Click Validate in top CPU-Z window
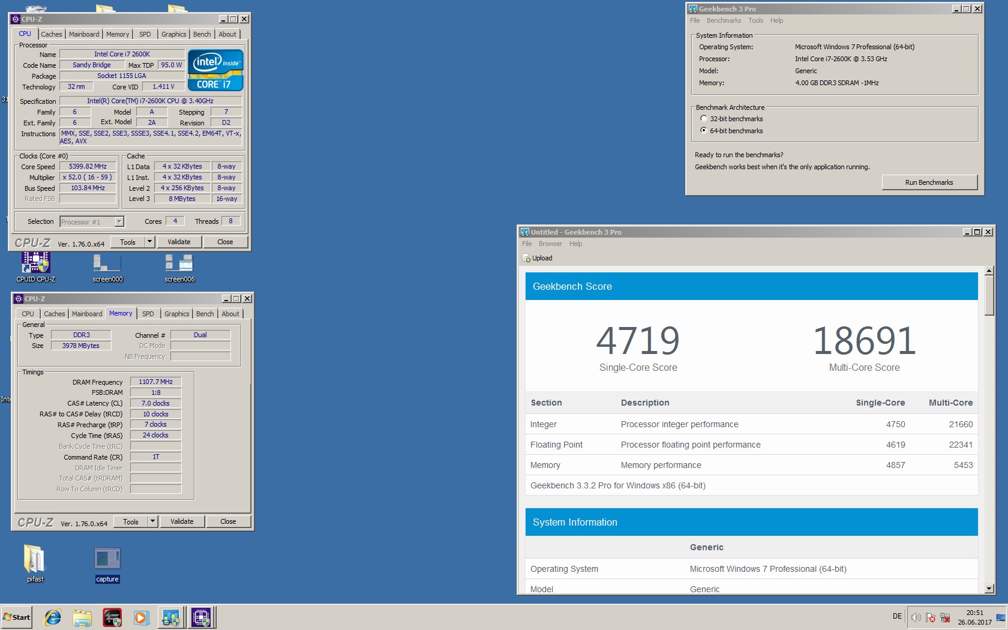This screenshot has width=1008, height=630. click(179, 242)
